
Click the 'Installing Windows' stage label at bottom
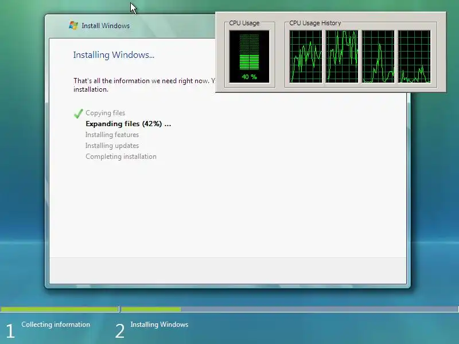(160, 325)
